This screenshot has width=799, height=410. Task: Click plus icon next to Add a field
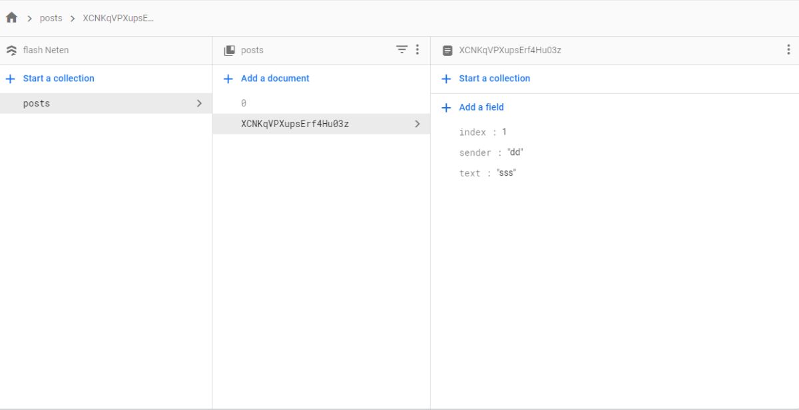446,107
